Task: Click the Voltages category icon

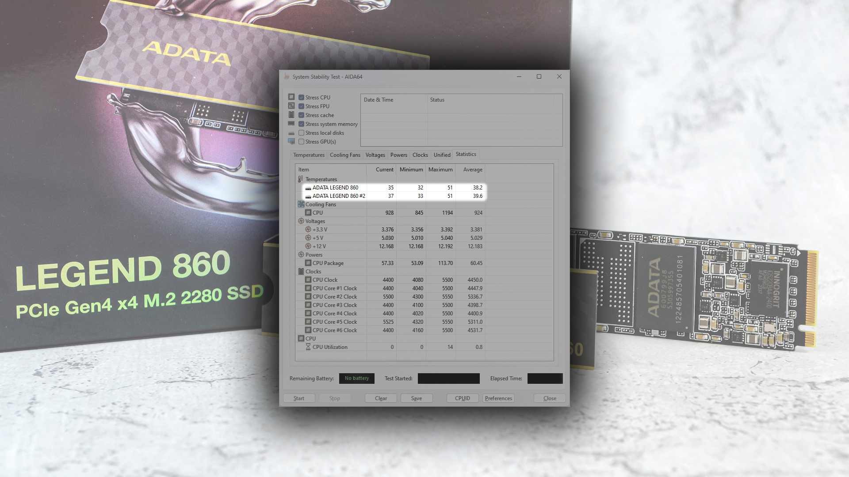Action: coord(301,221)
